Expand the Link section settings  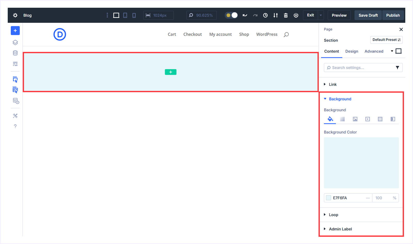pyautogui.click(x=333, y=84)
